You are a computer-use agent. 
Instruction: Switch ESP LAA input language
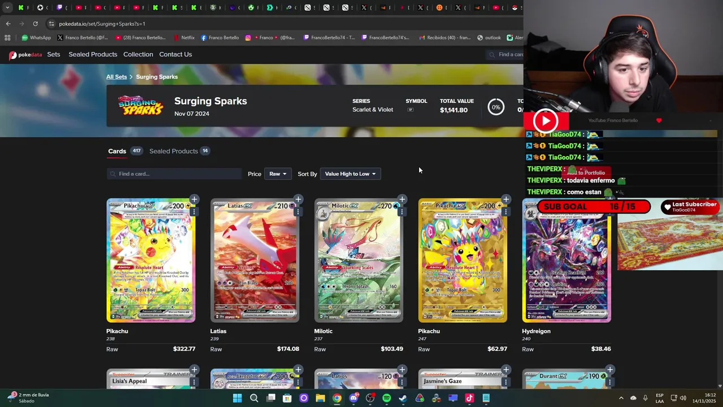click(x=660, y=398)
